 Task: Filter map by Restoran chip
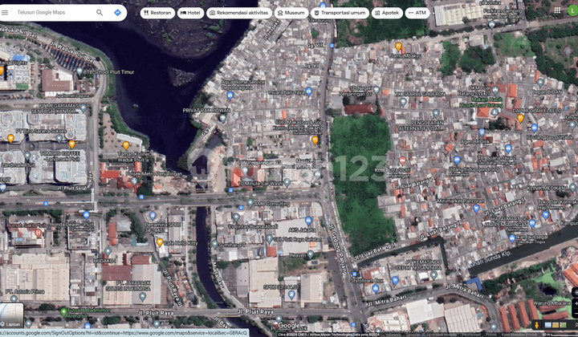coord(157,13)
